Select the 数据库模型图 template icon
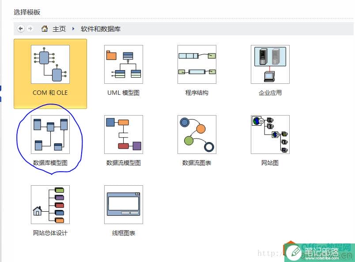 tap(50, 135)
